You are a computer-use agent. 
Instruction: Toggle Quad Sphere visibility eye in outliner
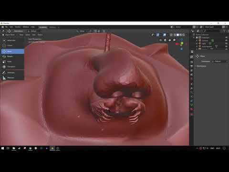tap(226, 46)
